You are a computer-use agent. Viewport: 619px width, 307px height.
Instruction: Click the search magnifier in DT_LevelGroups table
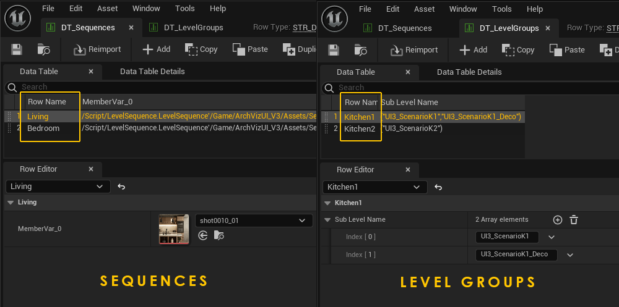pos(329,88)
